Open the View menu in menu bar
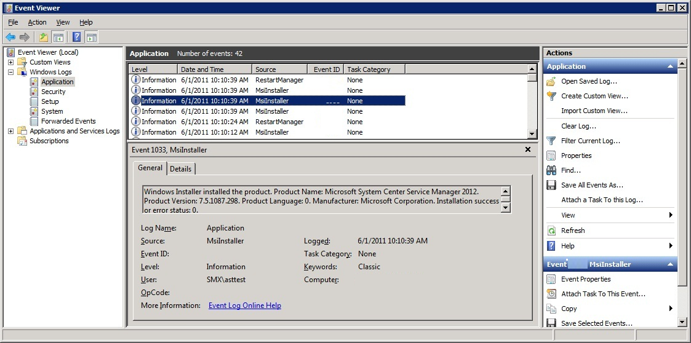691x343 pixels. coord(63,22)
